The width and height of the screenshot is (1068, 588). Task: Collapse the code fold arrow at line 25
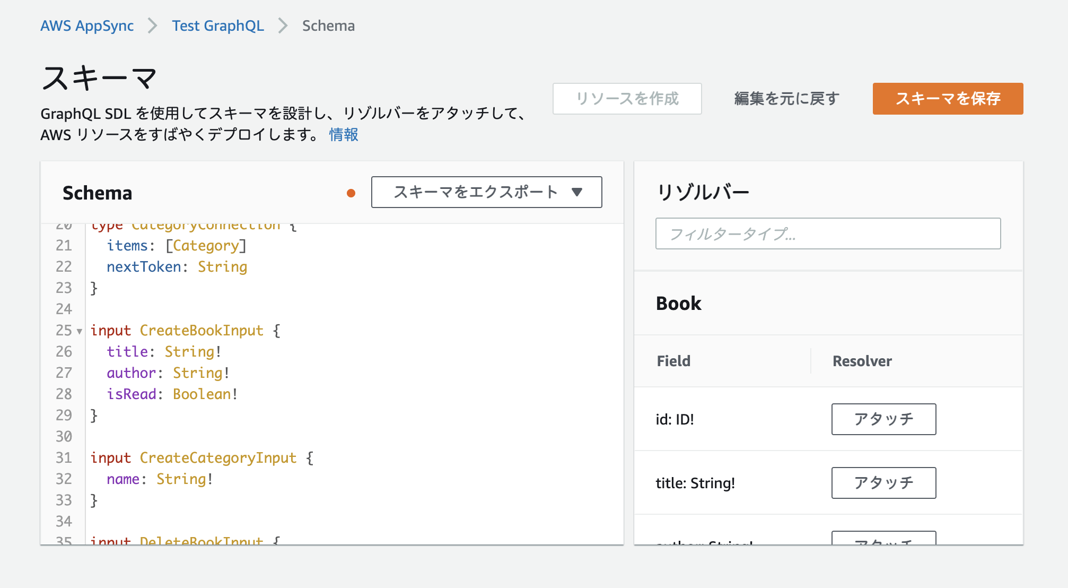click(80, 331)
